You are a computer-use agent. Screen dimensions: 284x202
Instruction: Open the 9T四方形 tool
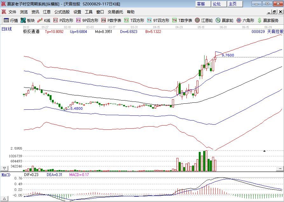[158, 20]
